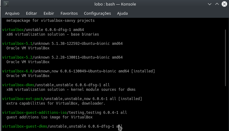Click the 'virtualbox-5.1' package name
229x131 pixels.
[x=17, y=44]
